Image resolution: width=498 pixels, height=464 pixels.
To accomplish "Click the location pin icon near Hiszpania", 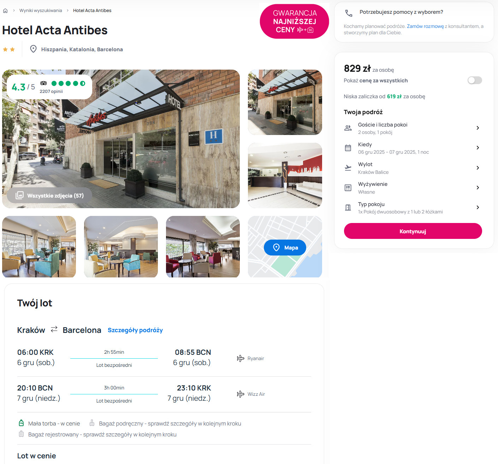I will click(x=33, y=49).
